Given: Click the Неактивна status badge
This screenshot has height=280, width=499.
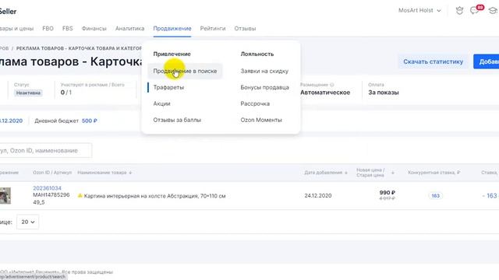Looking at the screenshot, I should pyautogui.click(x=28, y=93).
